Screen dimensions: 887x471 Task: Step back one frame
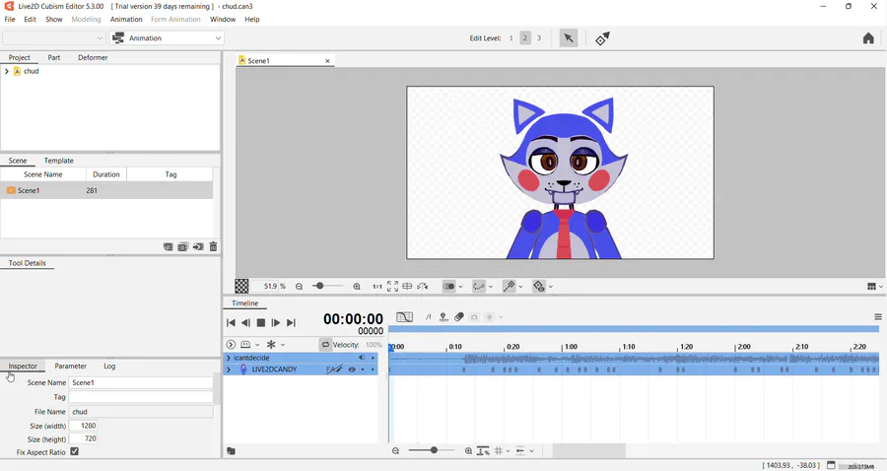tap(245, 323)
